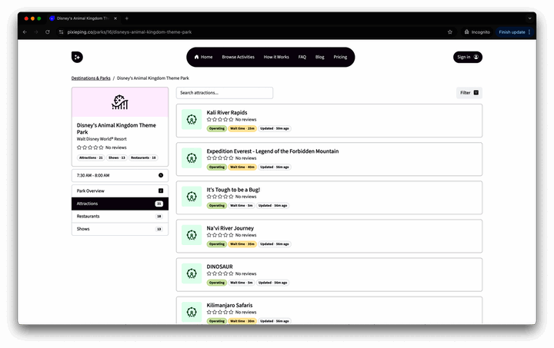Follow the Destinations & Parks breadcrumb link

pos(91,78)
